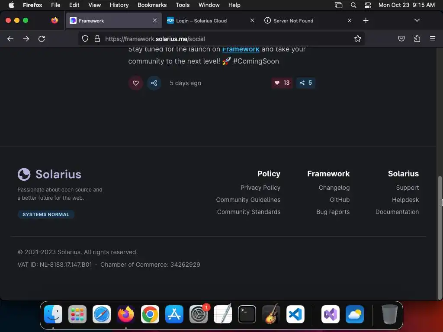Close the Login – Solarius Cloud tab
The height and width of the screenshot is (332, 443).
point(252,20)
